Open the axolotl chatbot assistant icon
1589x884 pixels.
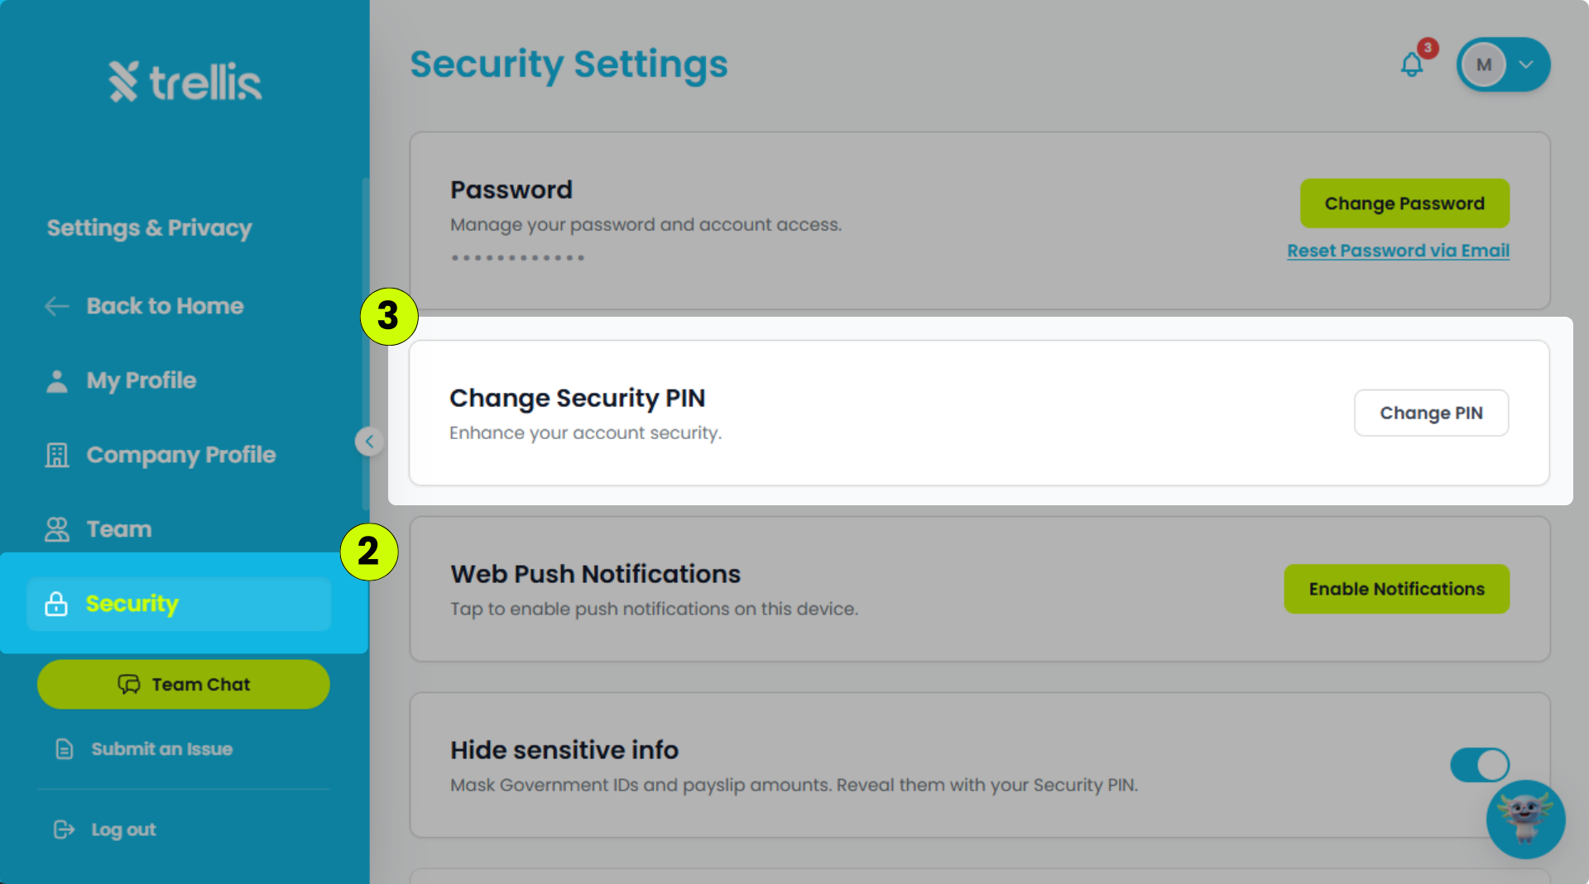1525,819
